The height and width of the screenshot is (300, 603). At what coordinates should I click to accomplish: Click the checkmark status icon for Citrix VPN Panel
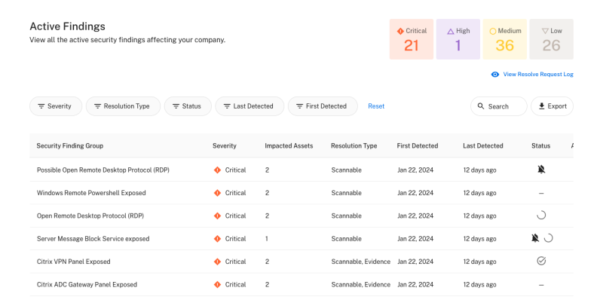[x=541, y=261]
